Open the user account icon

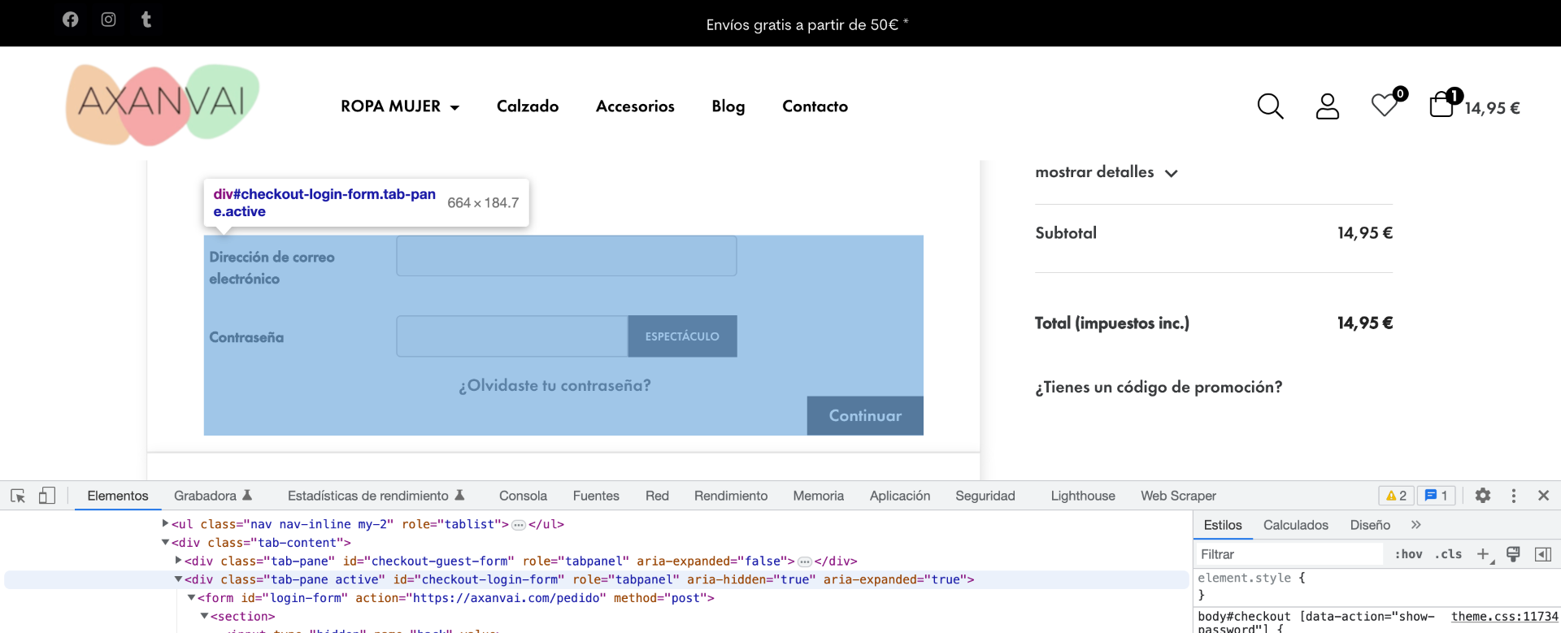pyautogui.click(x=1327, y=106)
